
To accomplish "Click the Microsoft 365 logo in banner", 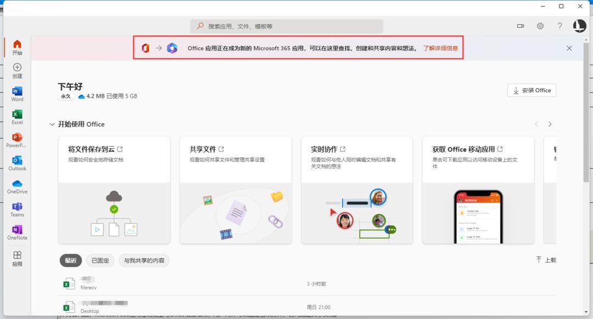I will pos(172,48).
